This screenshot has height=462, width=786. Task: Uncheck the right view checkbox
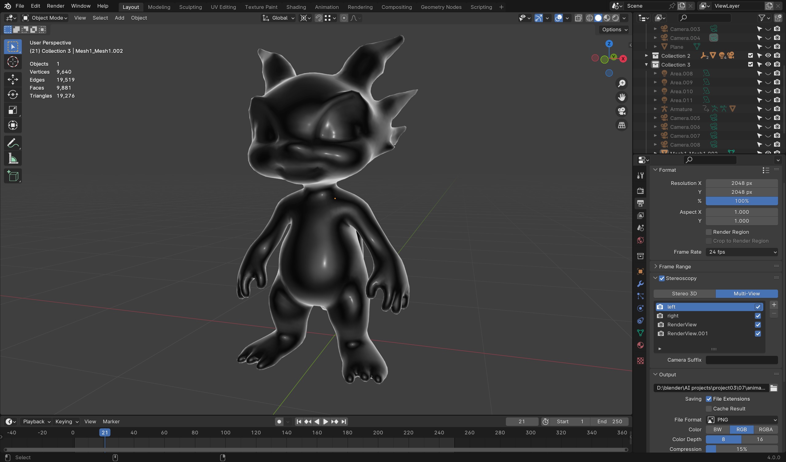(758, 316)
